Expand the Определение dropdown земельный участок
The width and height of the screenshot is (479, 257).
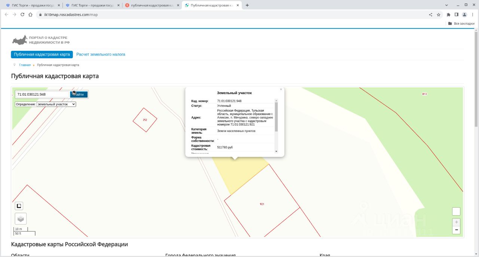(x=56, y=104)
